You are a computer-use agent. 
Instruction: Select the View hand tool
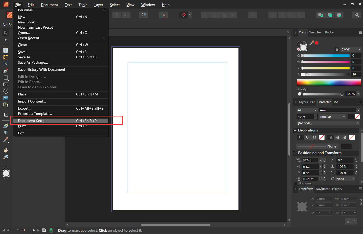tap(6, 150)
